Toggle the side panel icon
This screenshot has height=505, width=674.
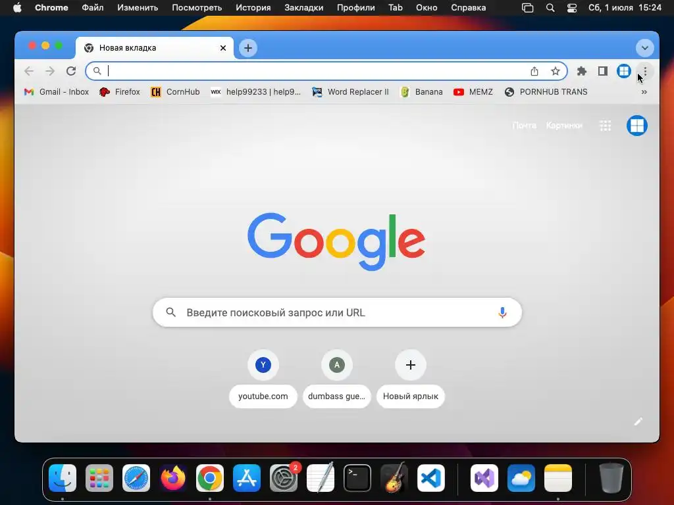[x=603, y=71]
